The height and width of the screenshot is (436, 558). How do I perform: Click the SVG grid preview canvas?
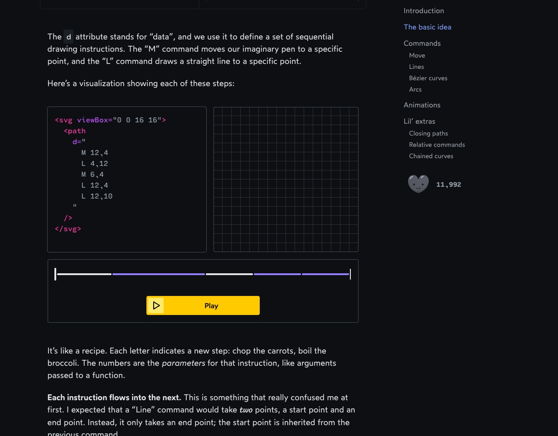tap(286, 179)
